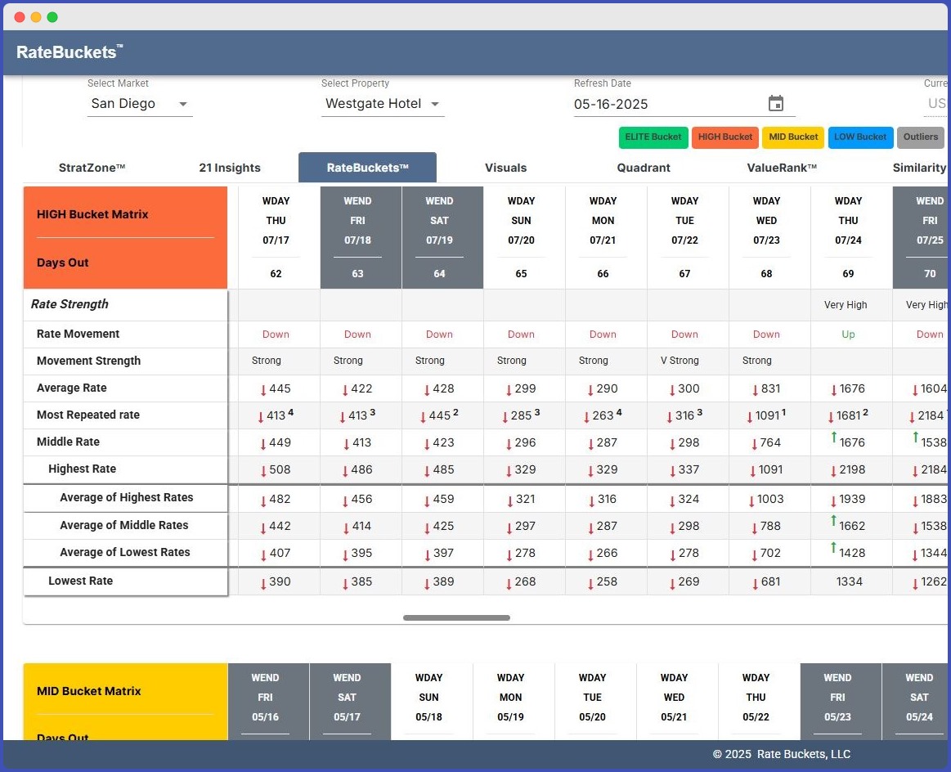Click the Movement Strength row label
951x772 pixels.
click(x=88, y=361)
